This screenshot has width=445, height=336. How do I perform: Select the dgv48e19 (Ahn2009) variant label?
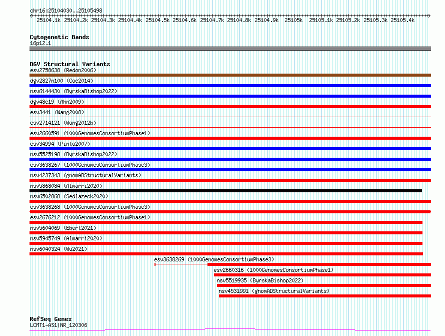[57, 102]
